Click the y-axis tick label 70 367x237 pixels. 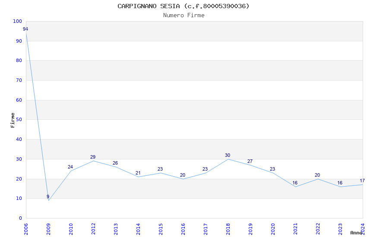click(19, 80)
